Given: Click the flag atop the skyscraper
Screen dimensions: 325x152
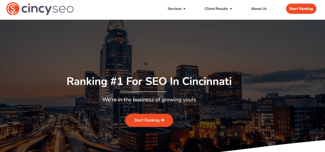Looking at the screenshot, I should (146, 64).
